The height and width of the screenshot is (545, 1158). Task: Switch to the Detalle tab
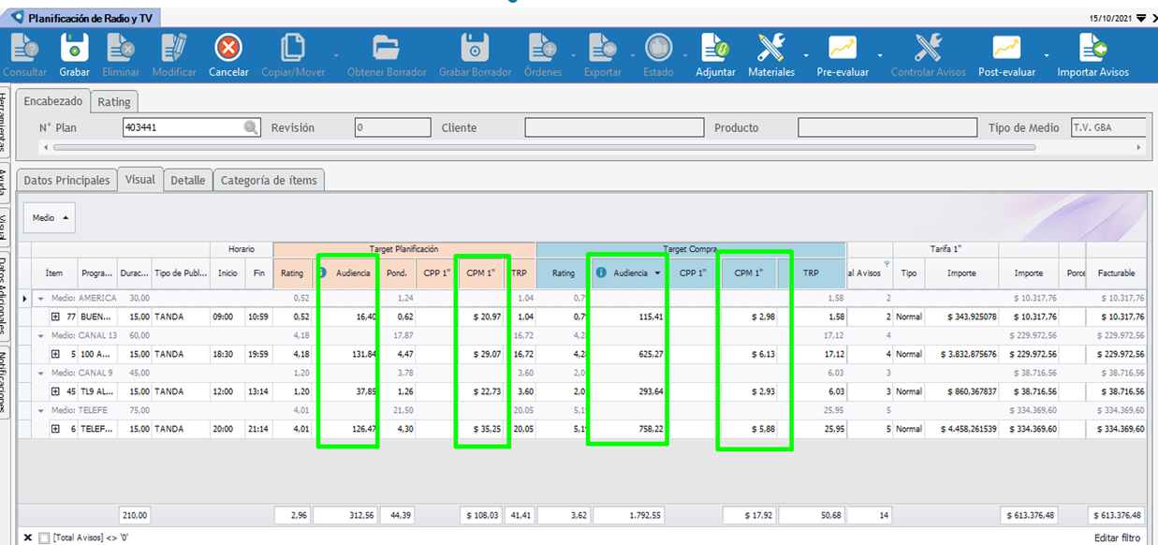[x=187, y=181]
